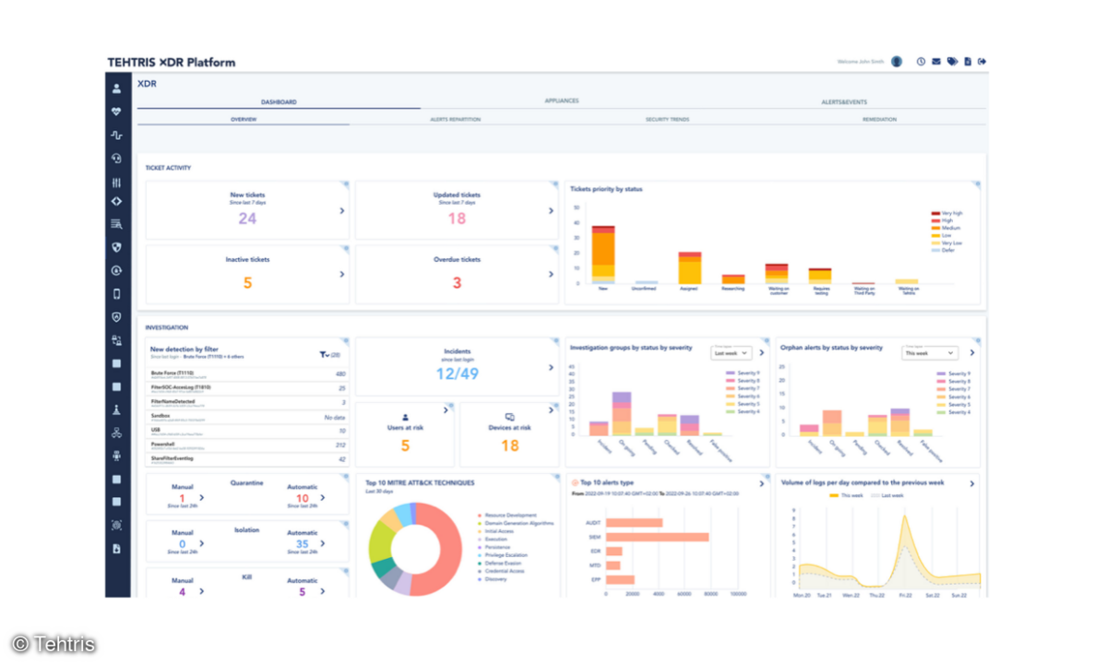The width and height of the screenshot is (1107, 664).
Task: Expand Volume of logs chart chevron
Action: pyautogui.click(x=971, y=482)
